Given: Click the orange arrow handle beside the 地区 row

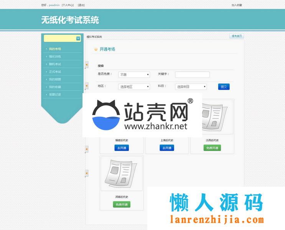Looking at the screenshot, I should 87,86.
